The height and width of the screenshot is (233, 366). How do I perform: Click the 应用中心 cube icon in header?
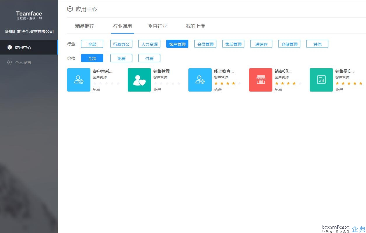(x=70, y=9)
